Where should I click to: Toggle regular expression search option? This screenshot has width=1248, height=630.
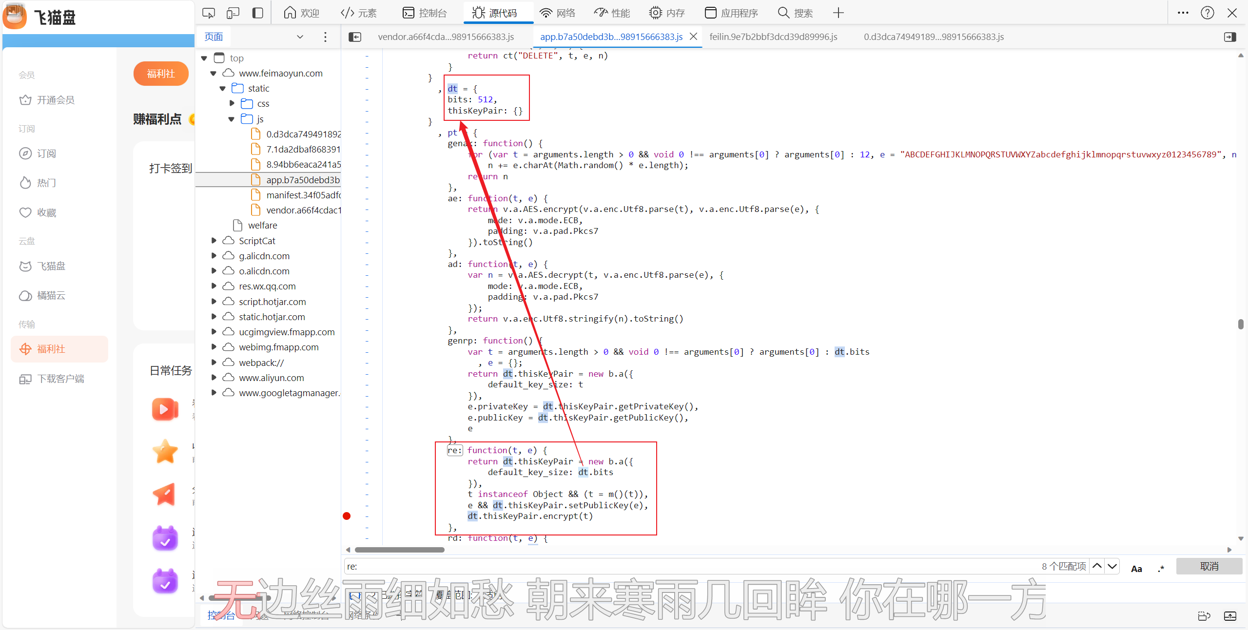[1161, 569]
